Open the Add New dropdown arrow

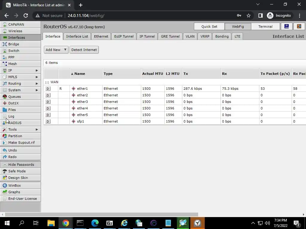pos(65,50)
